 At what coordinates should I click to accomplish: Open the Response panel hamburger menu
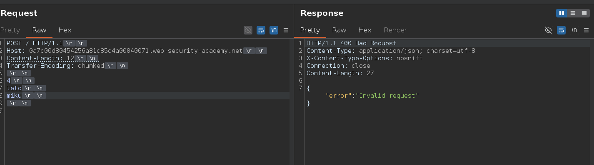(x=586, y=30)
